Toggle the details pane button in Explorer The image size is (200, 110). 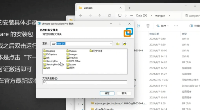click(x=195, y=26)
